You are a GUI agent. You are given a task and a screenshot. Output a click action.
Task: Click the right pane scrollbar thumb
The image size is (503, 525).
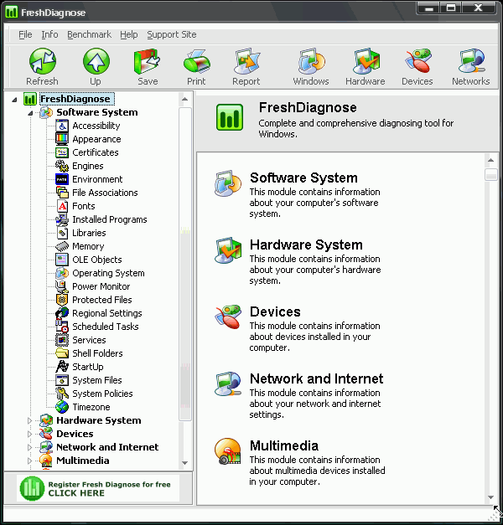pos(491,175)
